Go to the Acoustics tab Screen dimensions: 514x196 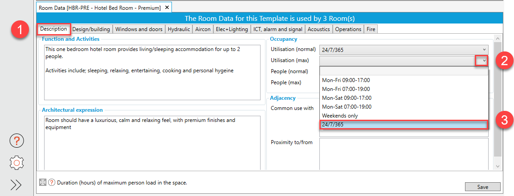coord(319,29)
